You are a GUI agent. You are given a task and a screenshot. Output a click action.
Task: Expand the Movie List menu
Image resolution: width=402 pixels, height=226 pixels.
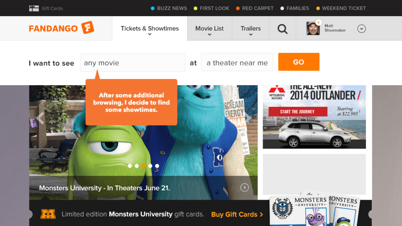click(210, 28)
